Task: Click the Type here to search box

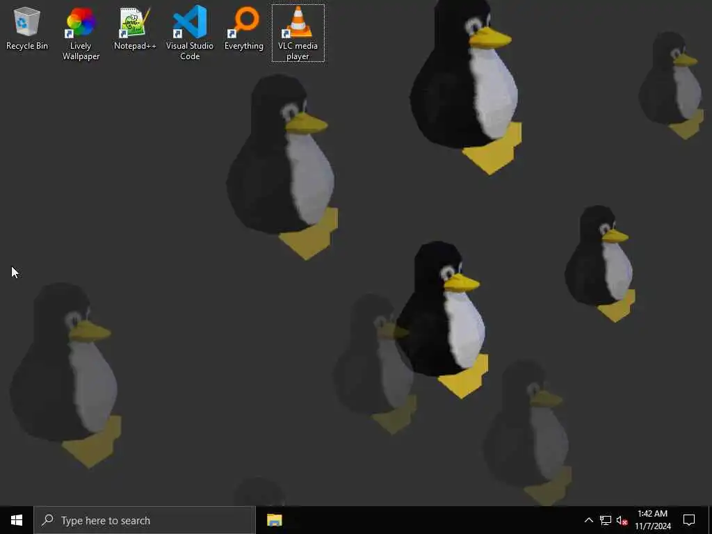Action: click(x=145, y=520)
